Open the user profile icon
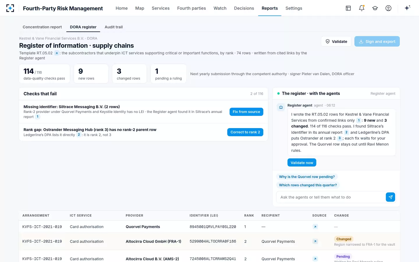The image size is (419, 262). tap(388, 8)
